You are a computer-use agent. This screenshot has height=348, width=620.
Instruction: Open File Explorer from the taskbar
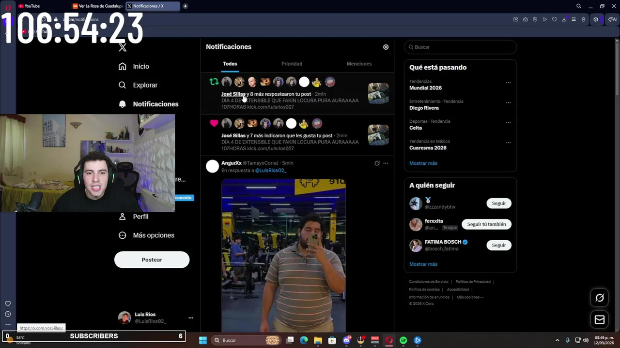(x=318, y=340)
